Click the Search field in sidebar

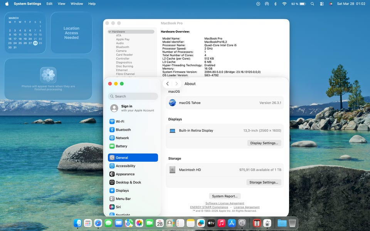pyautogui.click(x=133, y=96)
